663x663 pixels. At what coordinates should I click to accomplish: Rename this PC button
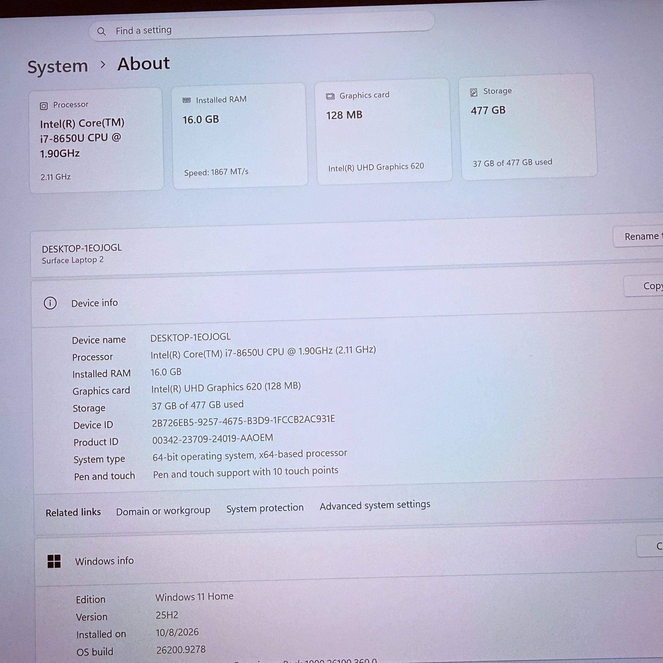click(x=638, y=237)
